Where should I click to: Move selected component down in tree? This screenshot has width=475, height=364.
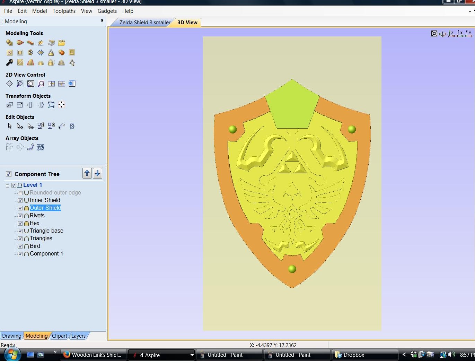98,173
